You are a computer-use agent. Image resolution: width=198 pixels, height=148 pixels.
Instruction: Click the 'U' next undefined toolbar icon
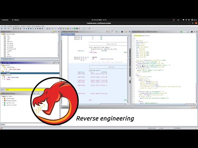point(31,28)
